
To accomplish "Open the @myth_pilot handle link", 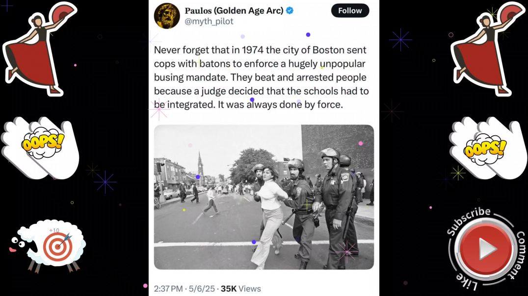I will pos(209,21).
